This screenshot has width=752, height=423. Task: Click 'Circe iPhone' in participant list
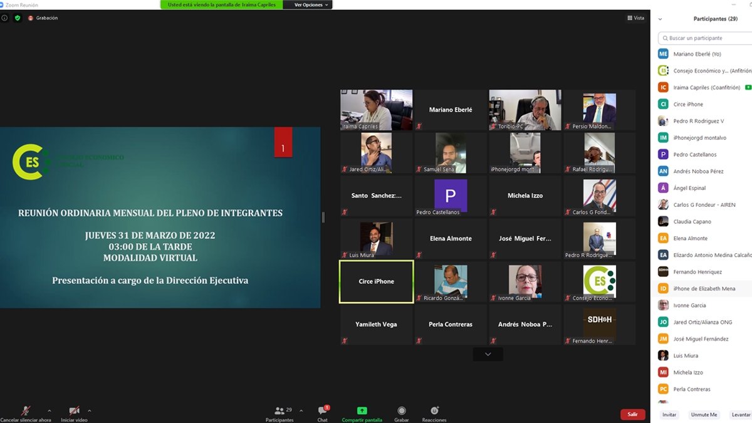pos(688,104)
